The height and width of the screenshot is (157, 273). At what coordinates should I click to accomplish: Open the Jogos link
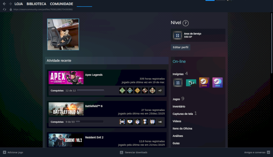(x=176, y=99)
